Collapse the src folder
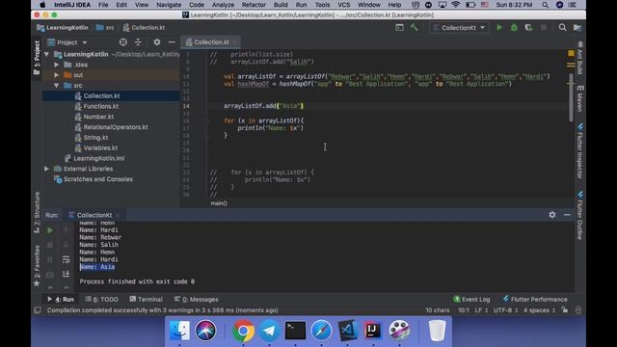This screenshot has width=617, height=347. (57, 86)
